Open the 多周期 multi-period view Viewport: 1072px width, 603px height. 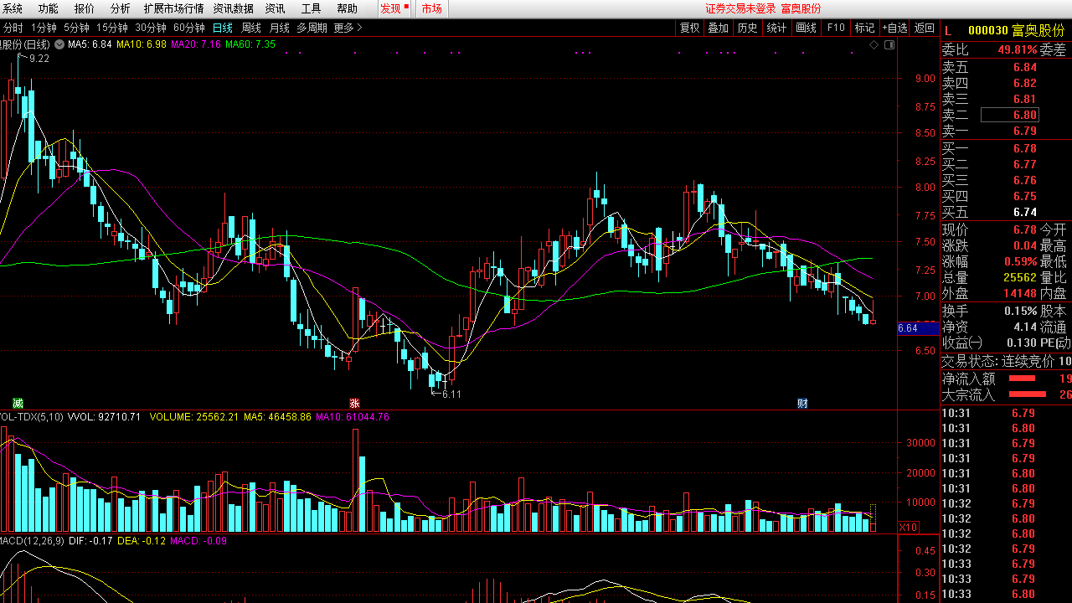pos(312,28)
